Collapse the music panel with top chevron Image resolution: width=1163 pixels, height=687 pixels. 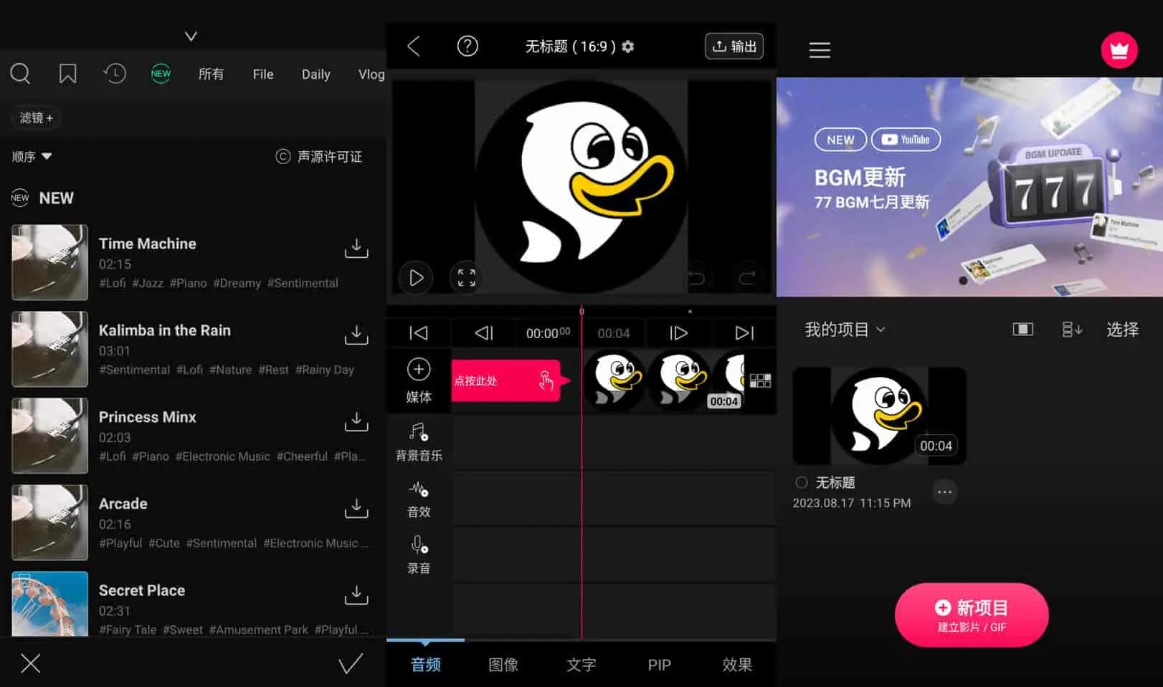tap(191, 37)
